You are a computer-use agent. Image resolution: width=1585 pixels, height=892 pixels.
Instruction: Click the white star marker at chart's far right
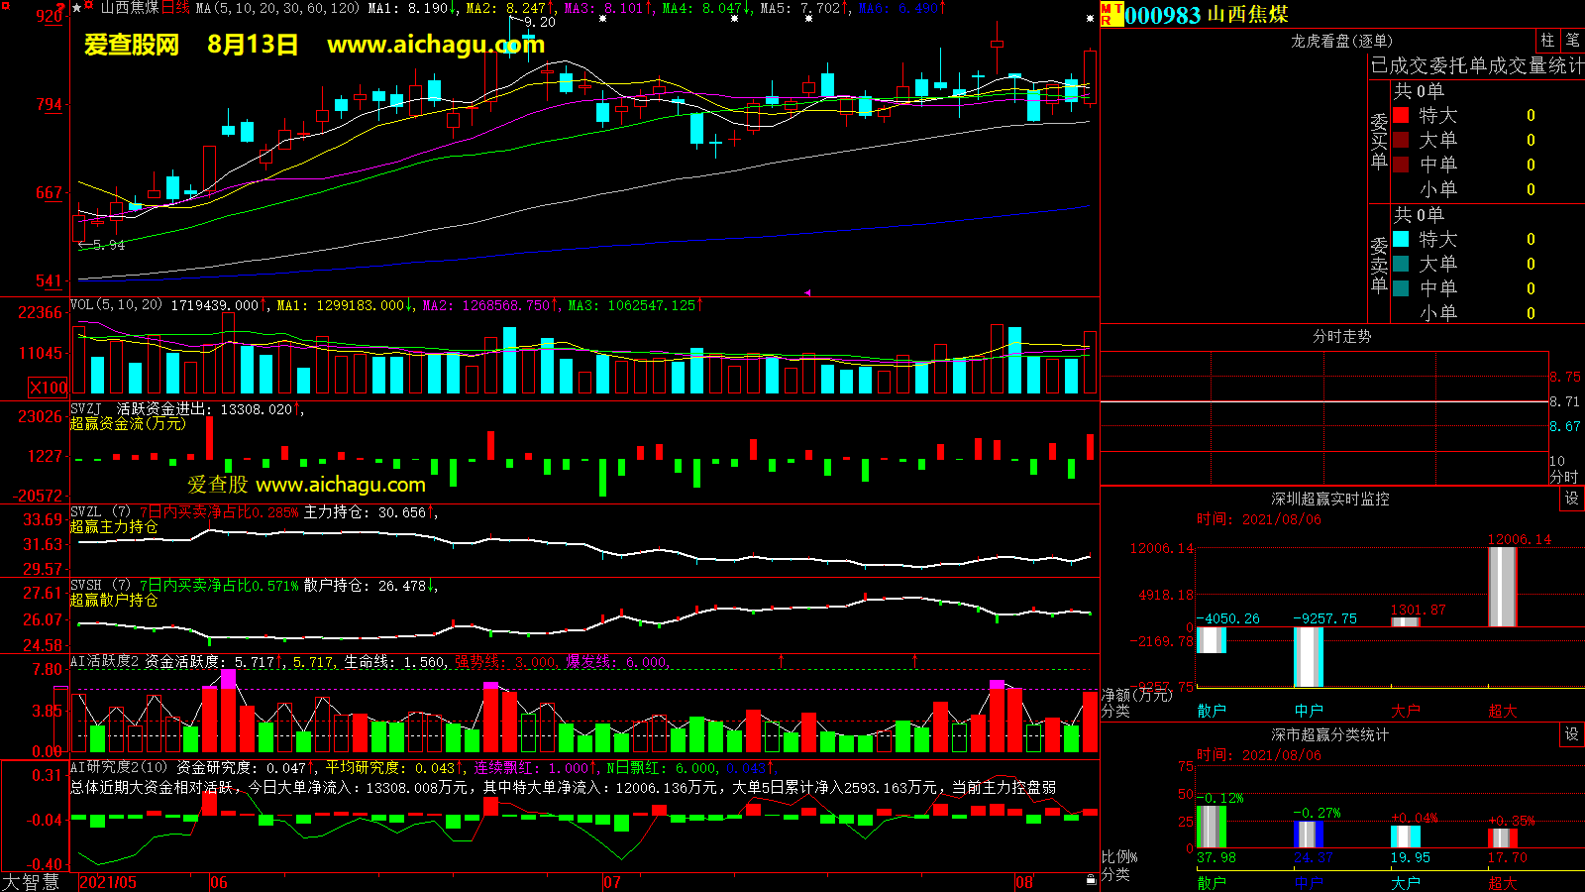click(1090, 19)
